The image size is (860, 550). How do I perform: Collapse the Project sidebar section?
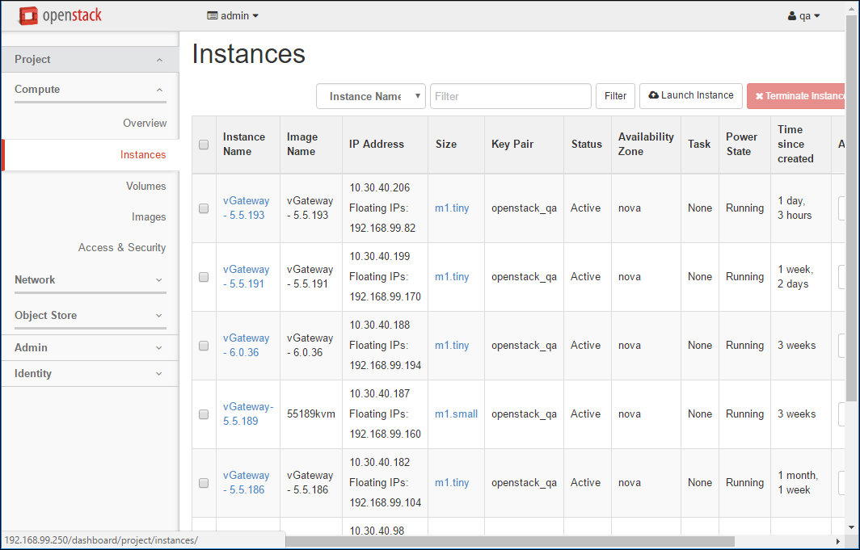(90, 59)
